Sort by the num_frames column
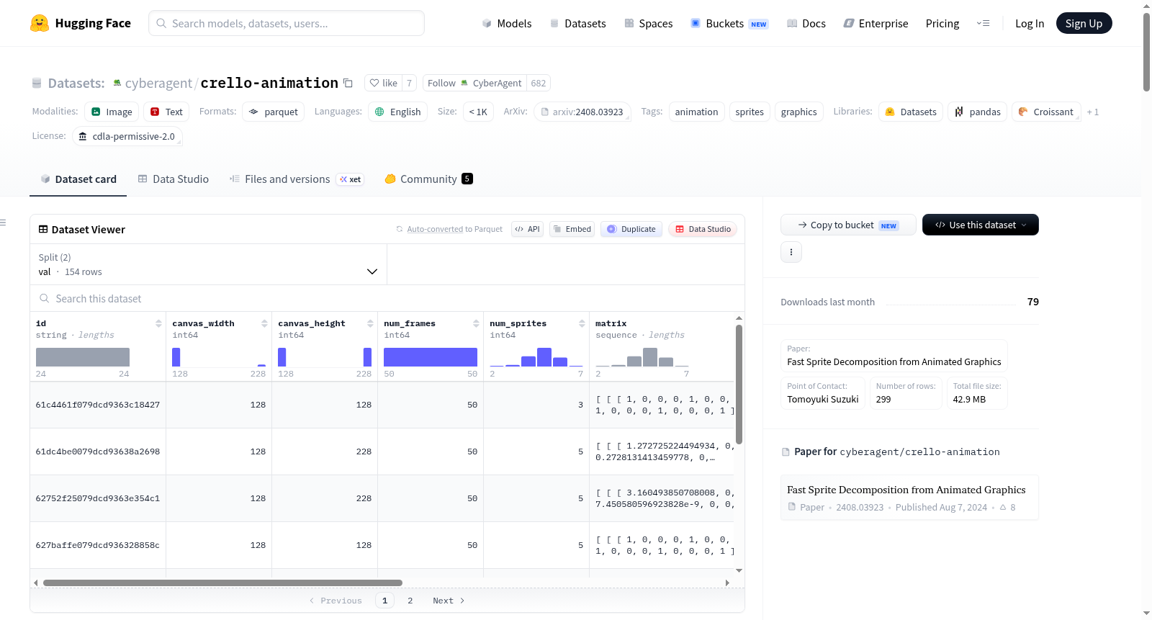Viewport: 1152px width, 620px height. pyautogui.click(x=476, y=324)
